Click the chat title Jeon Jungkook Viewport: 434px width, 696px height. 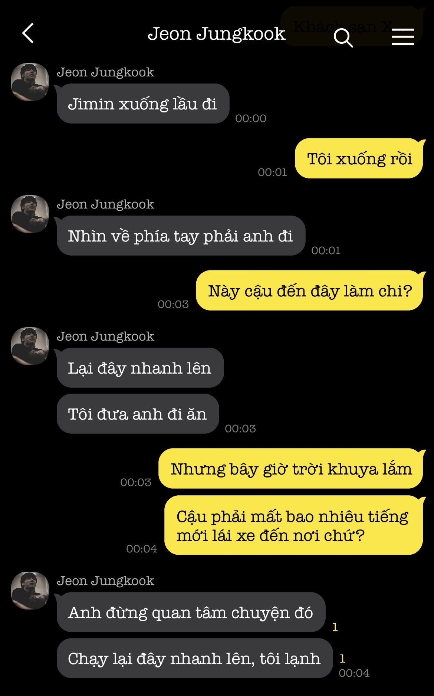click(x=217, y=34)
